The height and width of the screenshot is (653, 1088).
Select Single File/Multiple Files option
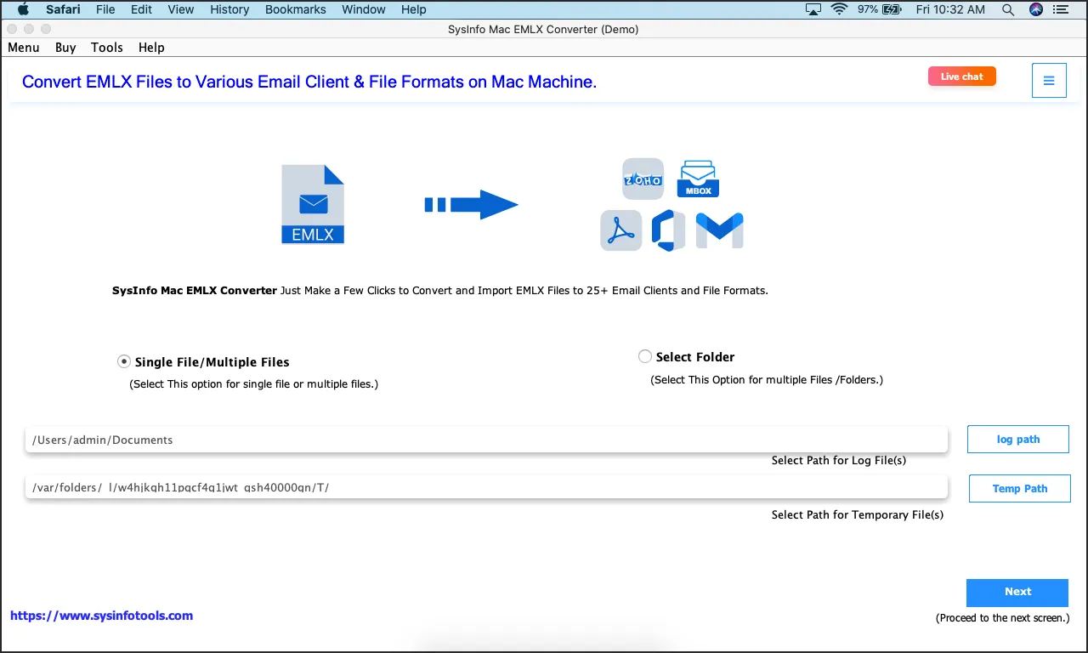tap(124, 361)
